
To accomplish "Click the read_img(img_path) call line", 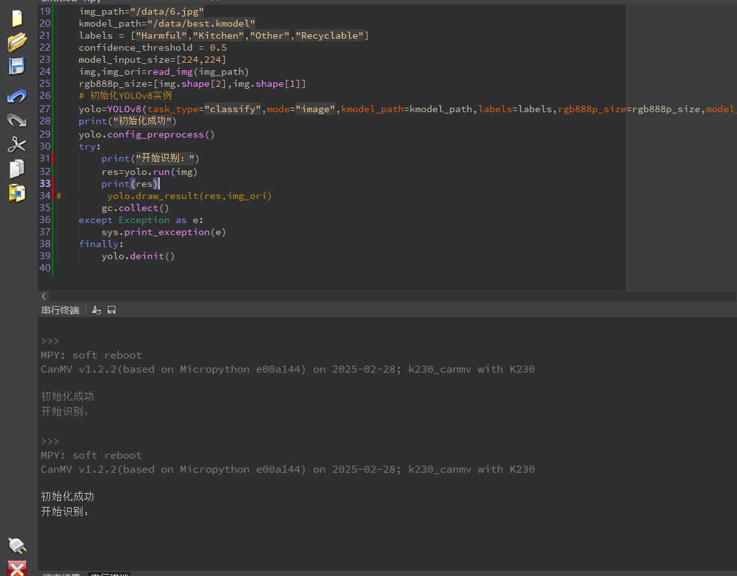I will [x=163, y=72].
